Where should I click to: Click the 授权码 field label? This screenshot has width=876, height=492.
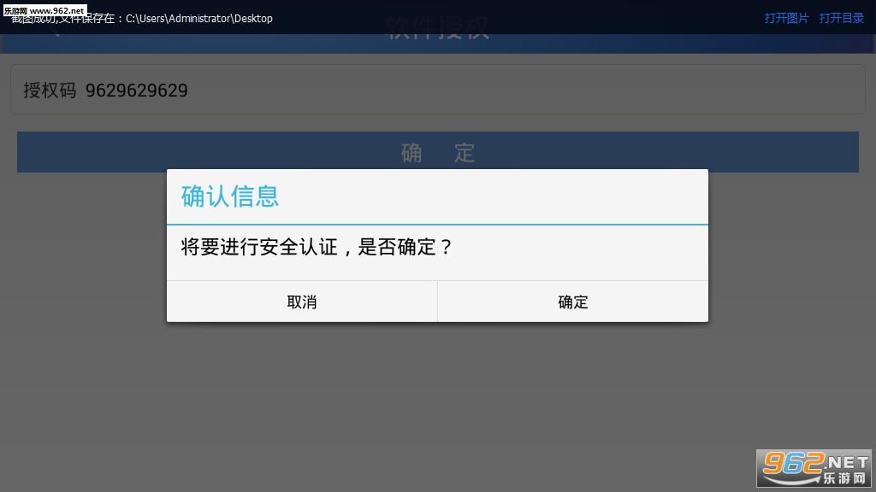50,90
